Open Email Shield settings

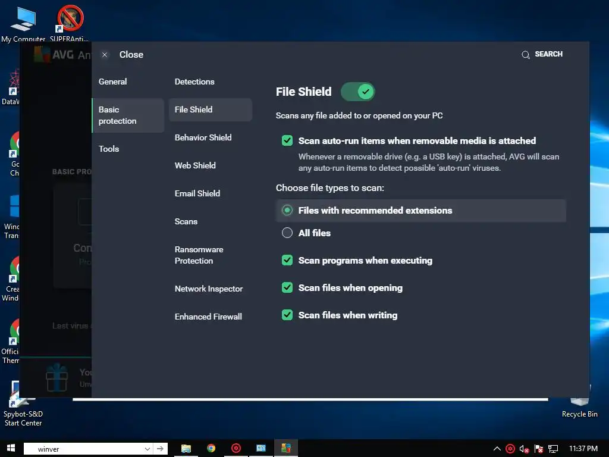tap(197, 193)
